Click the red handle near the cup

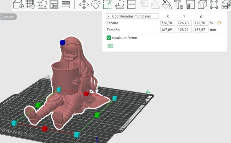[x=86, y=94]
